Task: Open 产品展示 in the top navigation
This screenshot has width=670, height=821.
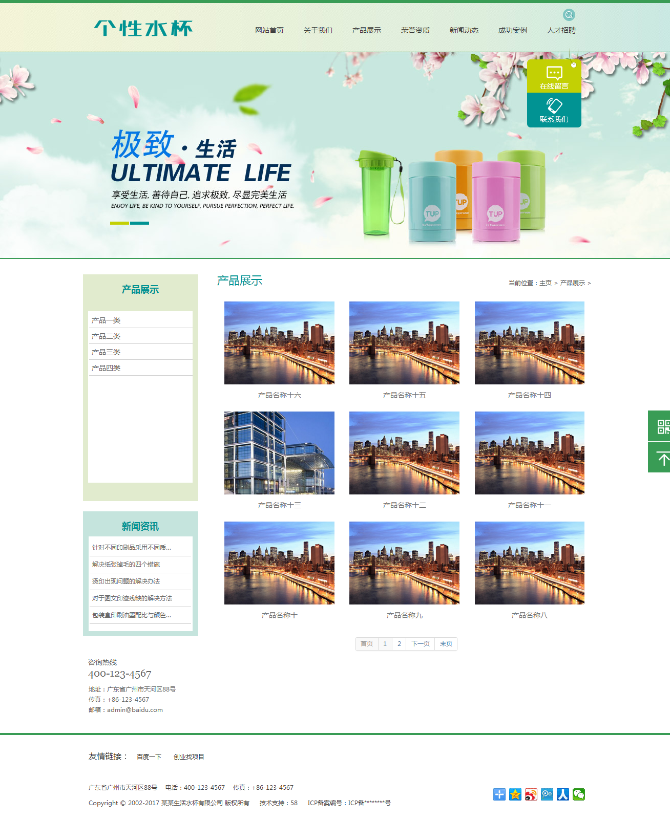Action: [366, 30]
